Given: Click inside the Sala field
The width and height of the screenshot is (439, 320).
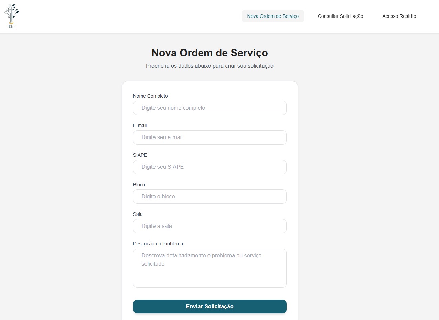Looking at the screenshot, I should (210, 226).
